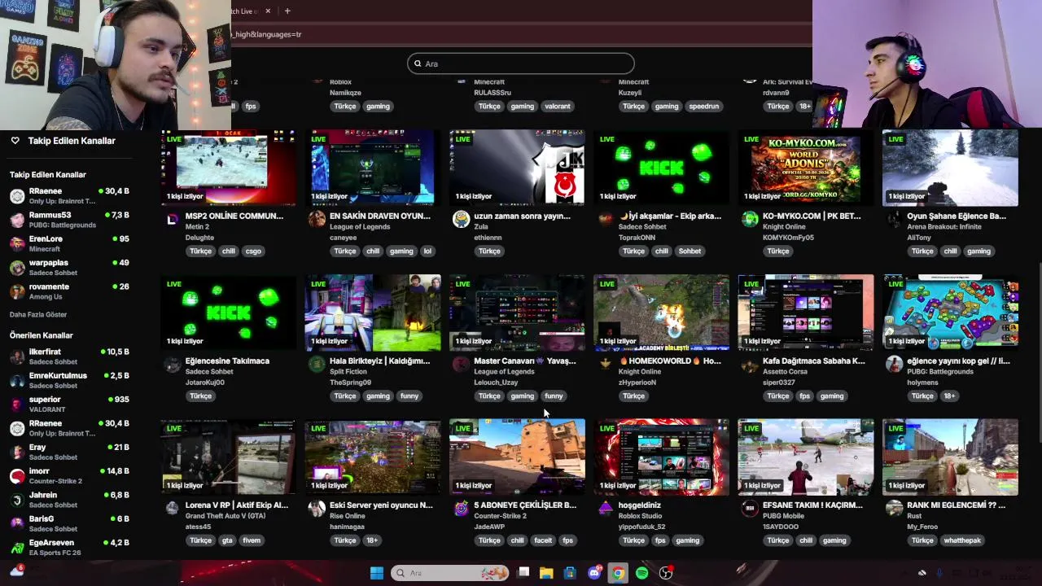Click JadeAWP avatar under Counter-Strike 2 stream

tap(461, 508)
